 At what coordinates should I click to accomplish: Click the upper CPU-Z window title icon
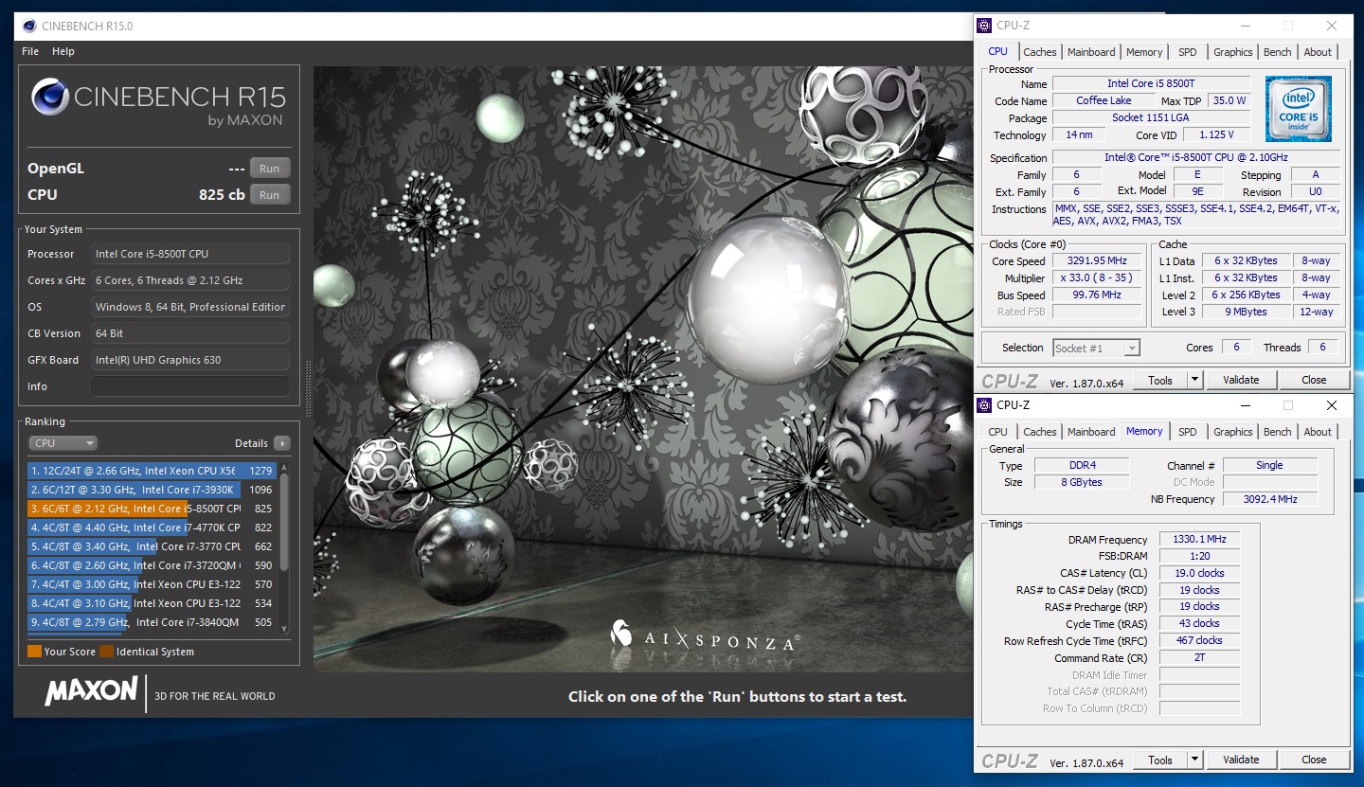point(985,26)
